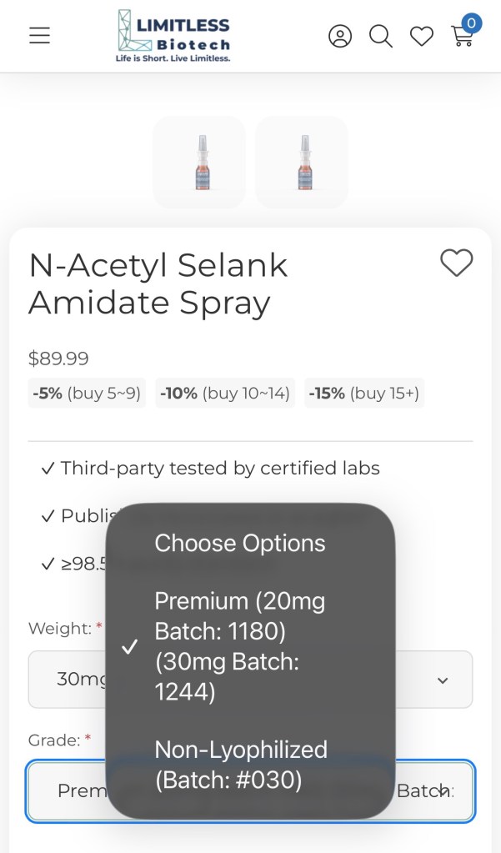
Task: Select the Choose Options placeholder entry
Action: (x=240, y=543)
